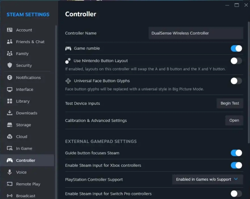Viewport: 250px width, 199px height.
Task: Click the Voice microphone icon
Action: pos(10,172)
